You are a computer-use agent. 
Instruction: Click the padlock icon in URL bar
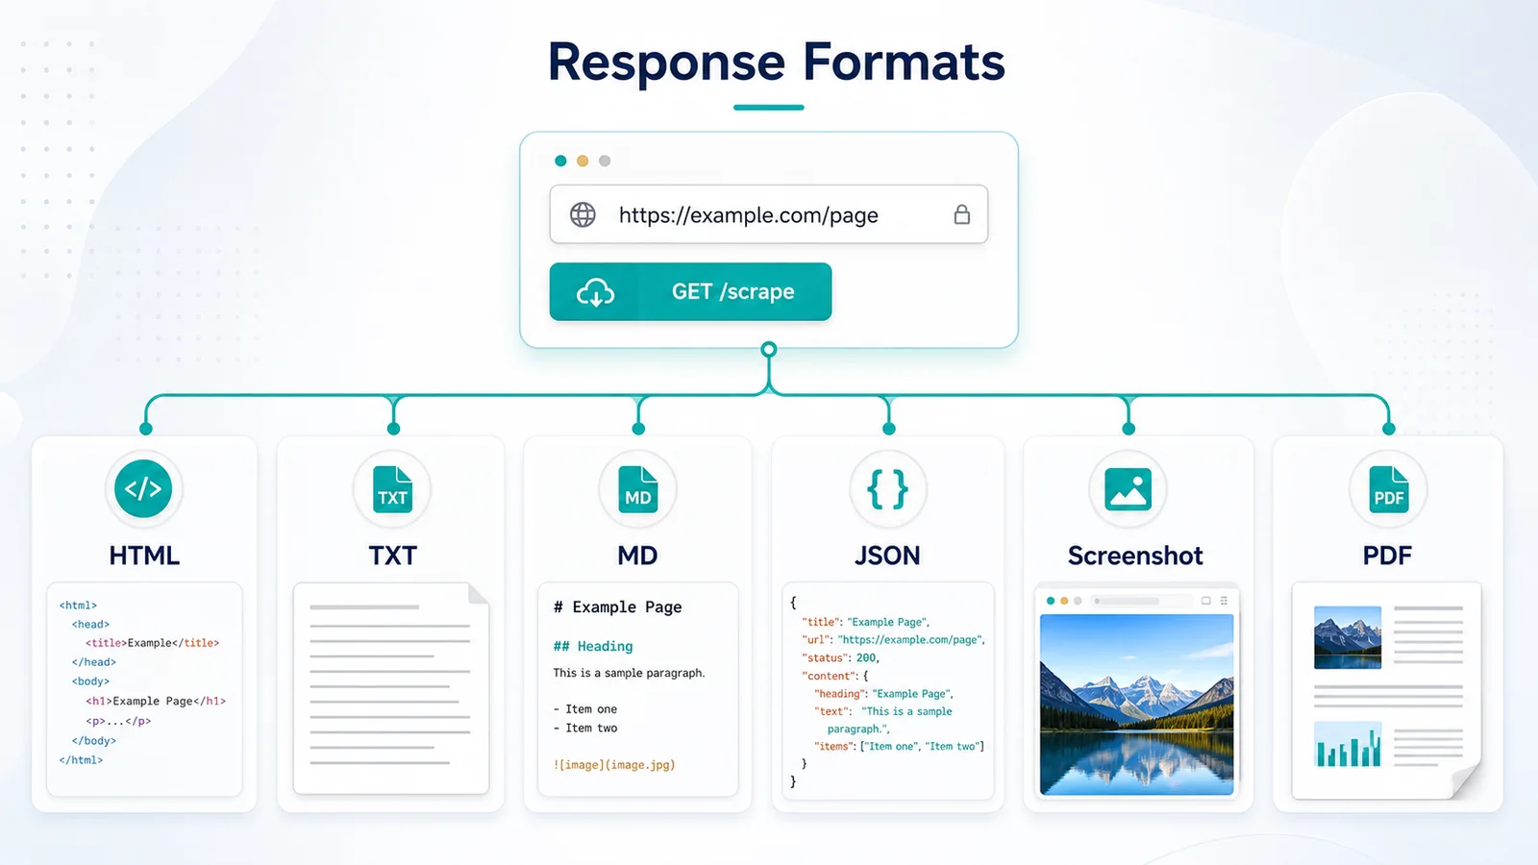961,214
